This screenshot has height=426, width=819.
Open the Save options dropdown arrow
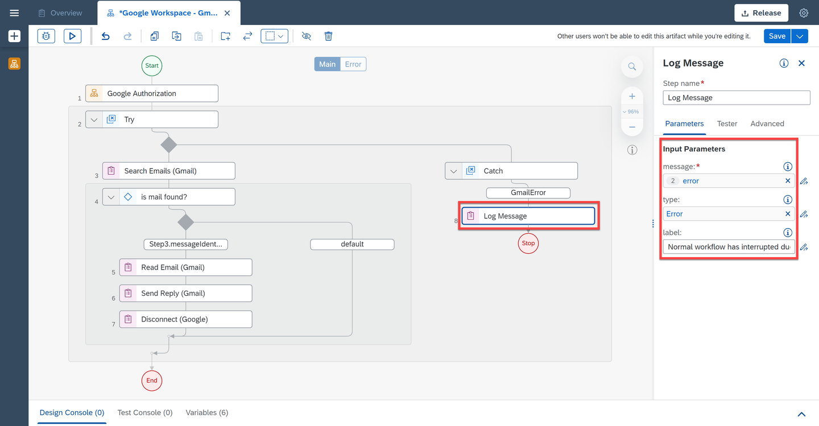tap(800, 36)
